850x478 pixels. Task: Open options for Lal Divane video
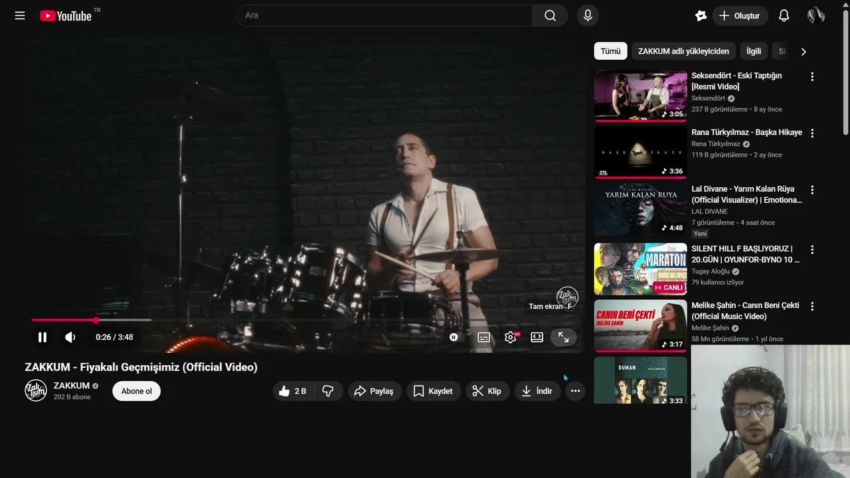point(811,190)
